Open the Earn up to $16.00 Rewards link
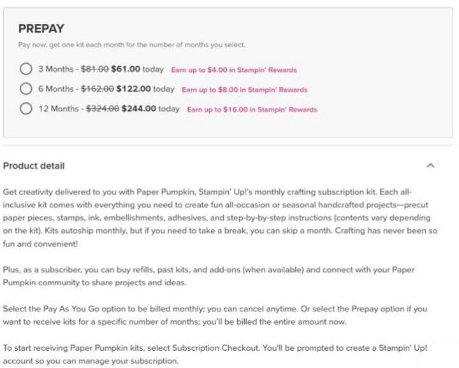This screenshot has height=368, width=459. pos(252,110)
